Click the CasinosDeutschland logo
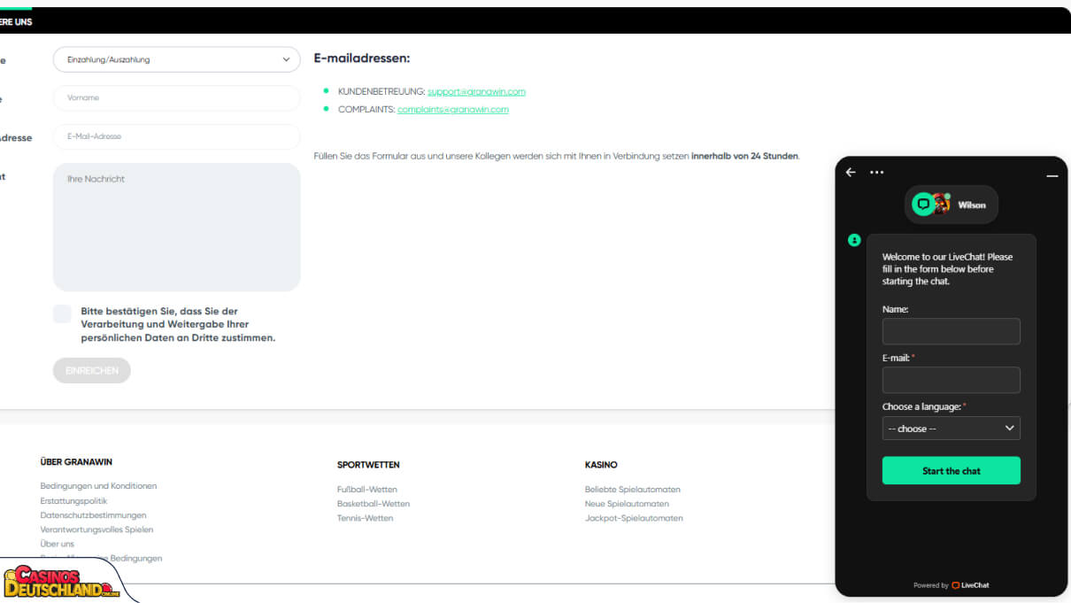This screenshot has height=603, width=1071. point(62,582)
